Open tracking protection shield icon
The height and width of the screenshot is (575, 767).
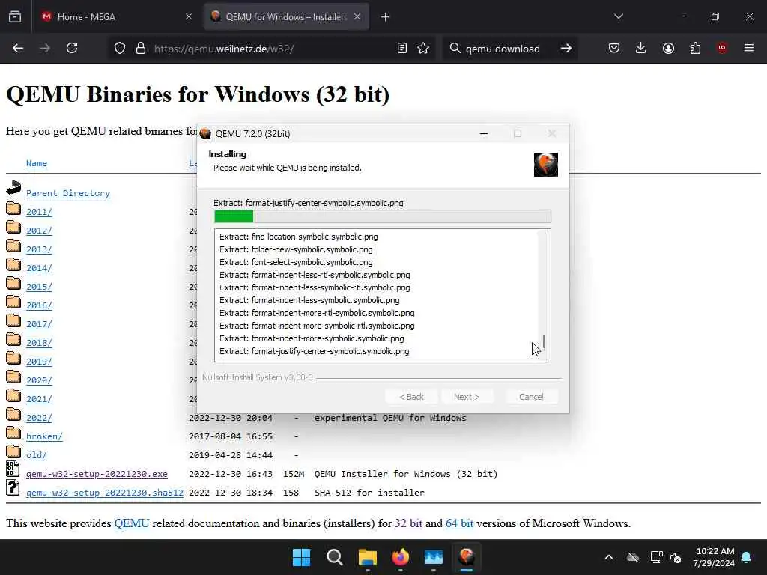120,48
